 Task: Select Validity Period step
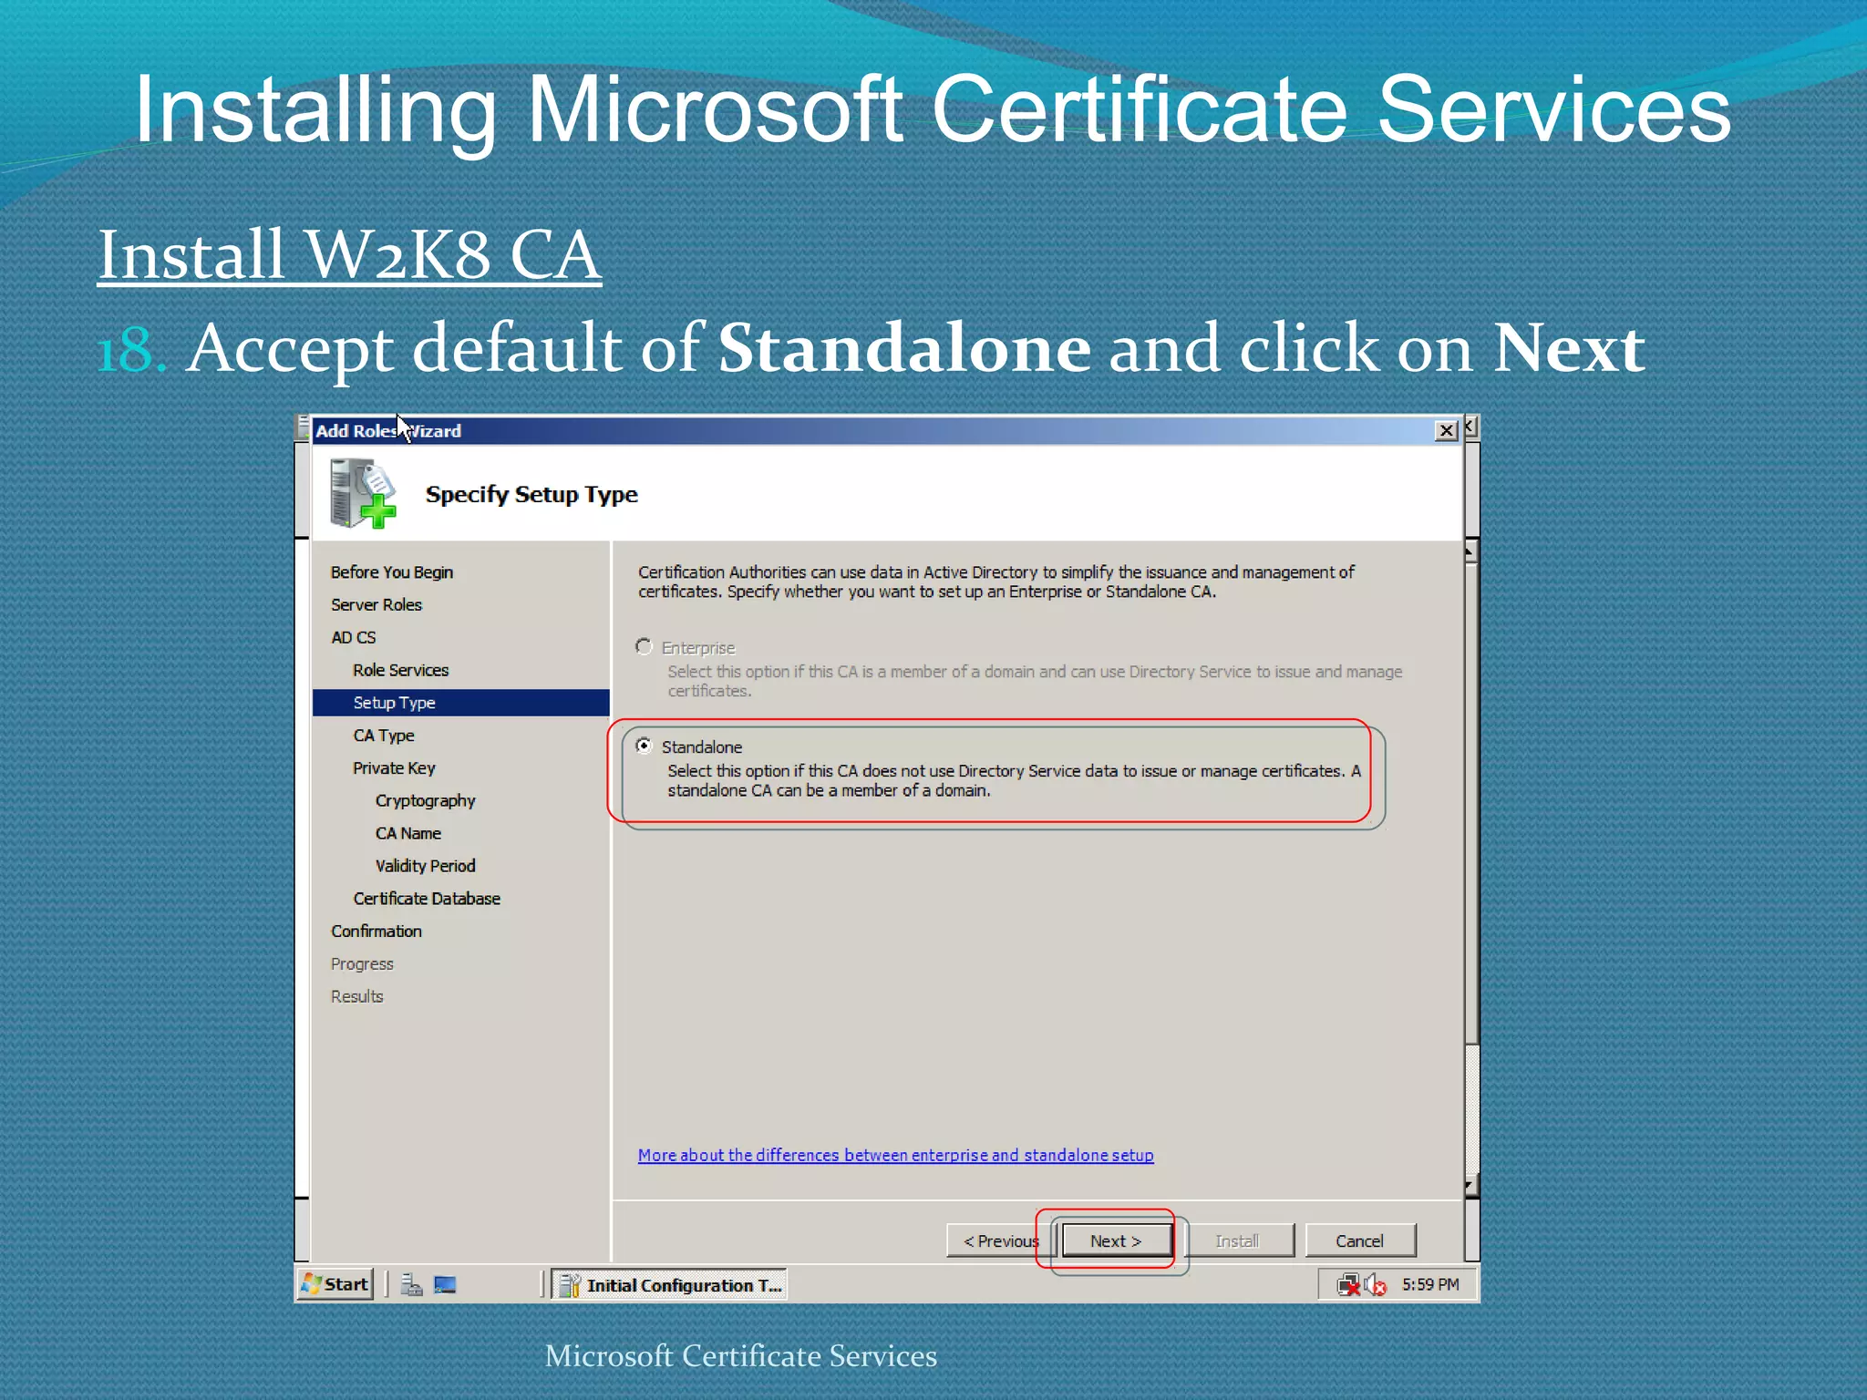(426, 866)
